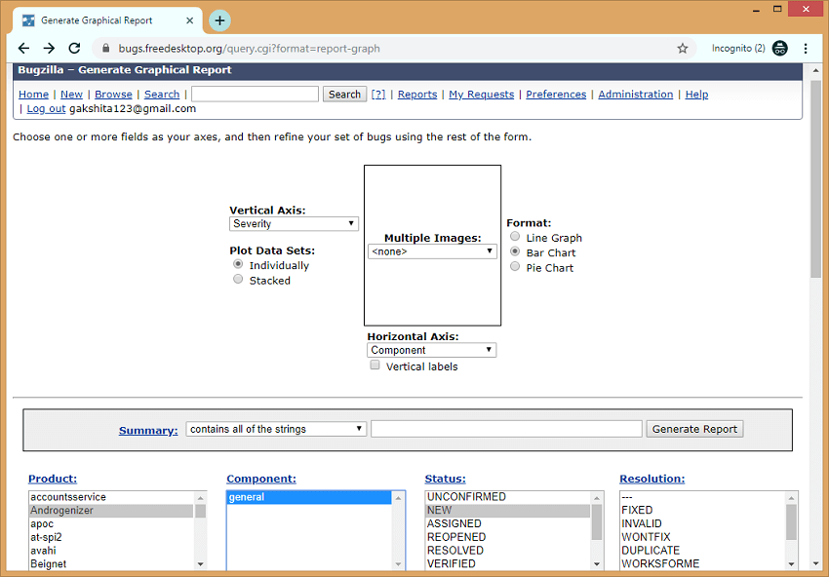
Task: Select REOPENED in Status list
Action: [x=507, y=537]
